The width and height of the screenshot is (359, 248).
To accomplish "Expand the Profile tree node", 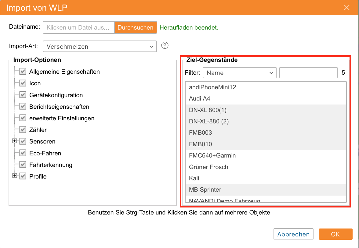I will pos(14,176).
